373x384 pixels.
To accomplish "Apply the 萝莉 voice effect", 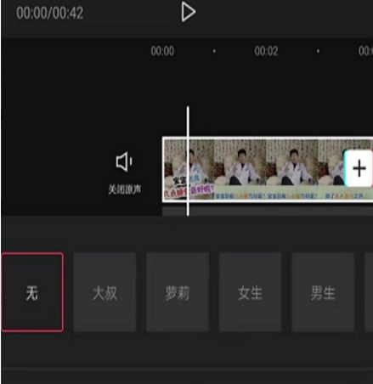I will [x=178, y=292].
